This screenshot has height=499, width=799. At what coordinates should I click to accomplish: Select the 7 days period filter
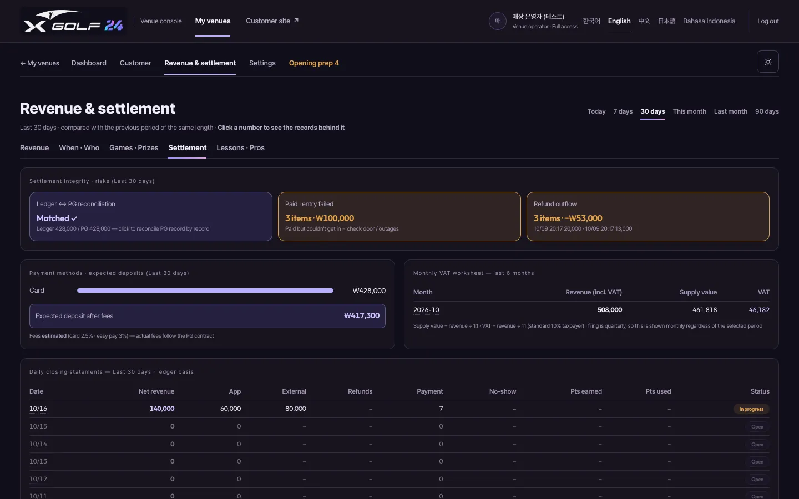tap(623, 111)
